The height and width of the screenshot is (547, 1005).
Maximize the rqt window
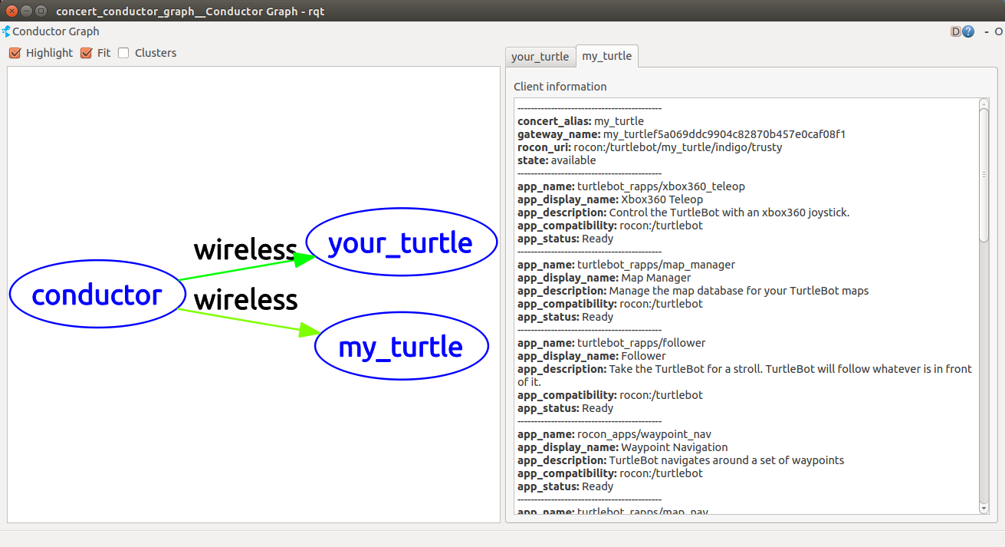tap(41, 11)
